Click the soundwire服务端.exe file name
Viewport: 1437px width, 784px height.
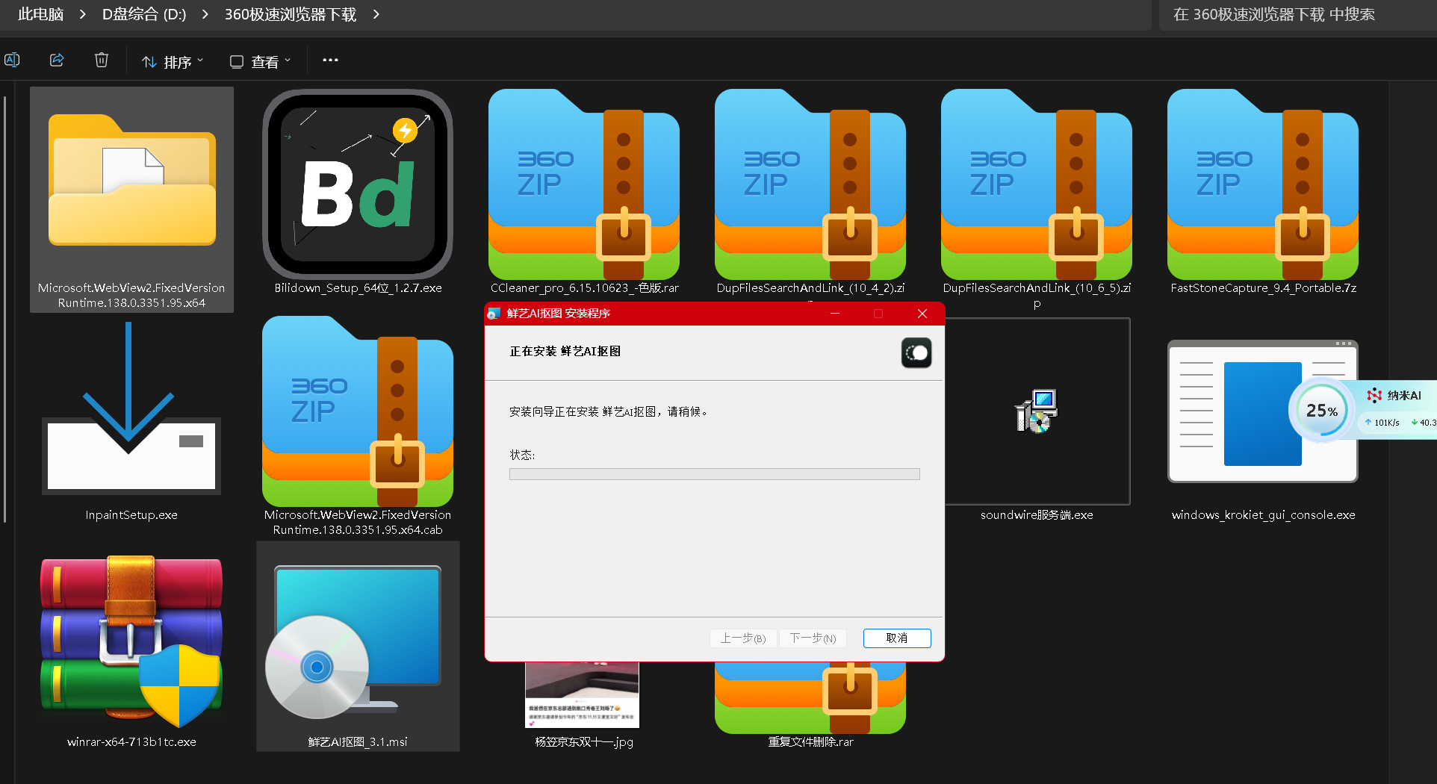pyautogui.click(x=1037, y=514)
